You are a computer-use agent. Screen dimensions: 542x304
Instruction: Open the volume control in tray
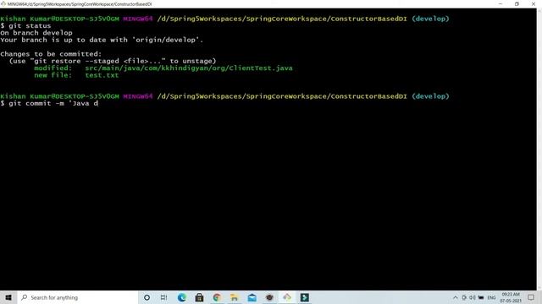point(473,297)
